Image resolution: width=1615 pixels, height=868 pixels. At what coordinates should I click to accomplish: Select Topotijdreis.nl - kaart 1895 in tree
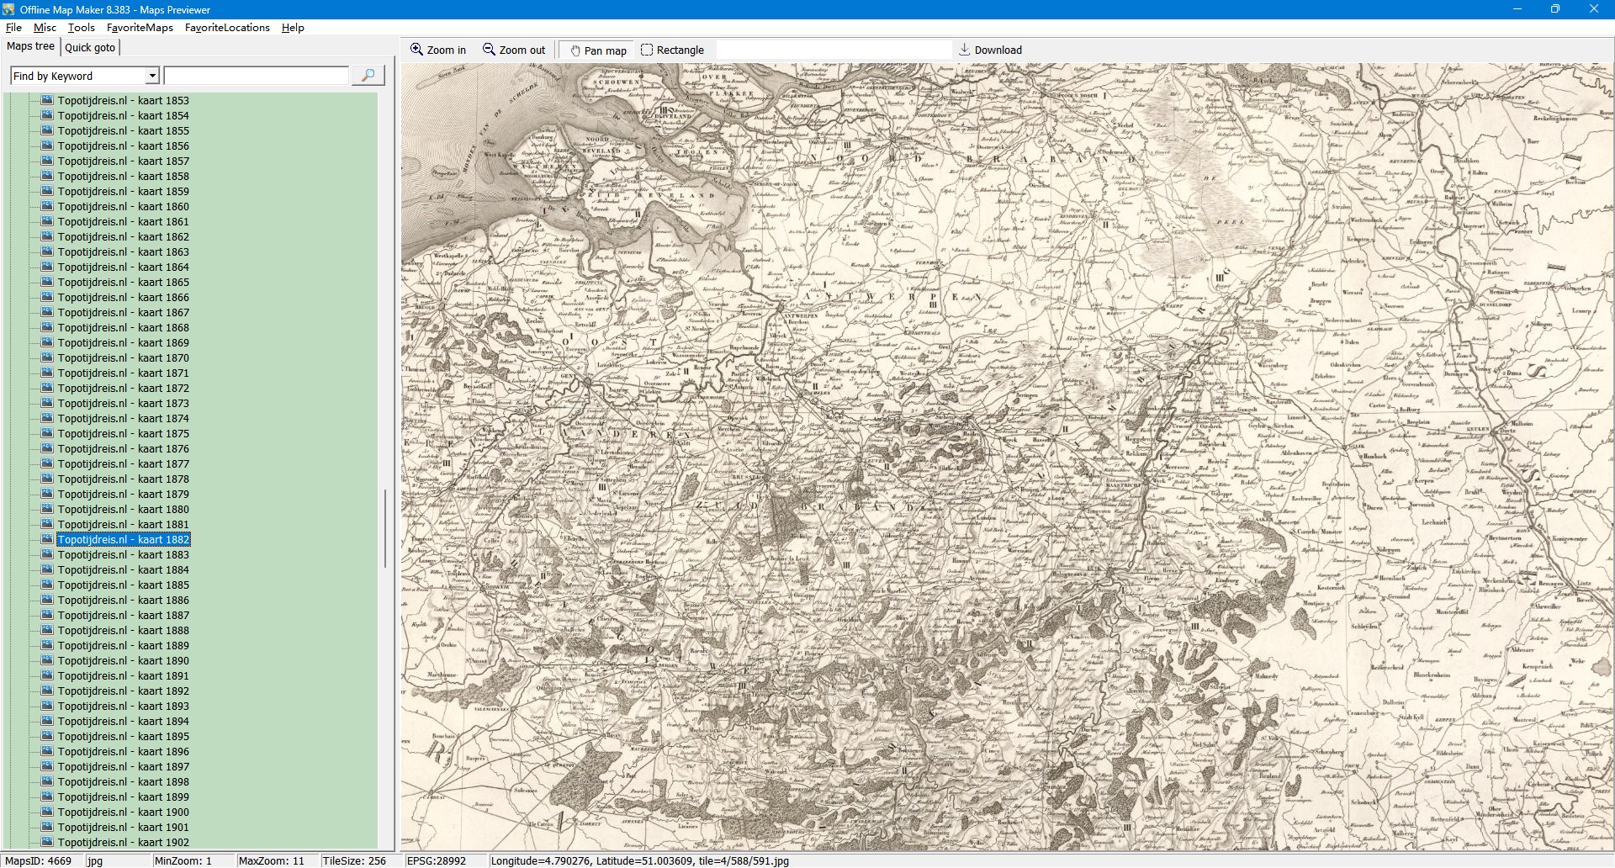123,736
